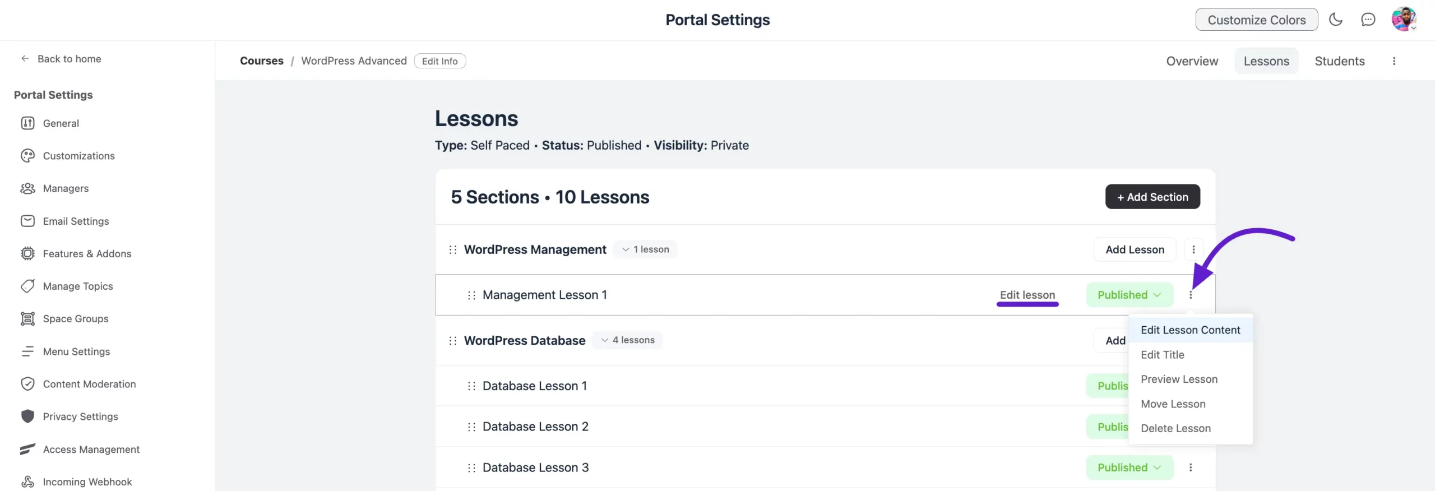Click three-dot menu for Database Lesson 3
Viewport: 1435px width, 491px height.
click(1191, 467)
